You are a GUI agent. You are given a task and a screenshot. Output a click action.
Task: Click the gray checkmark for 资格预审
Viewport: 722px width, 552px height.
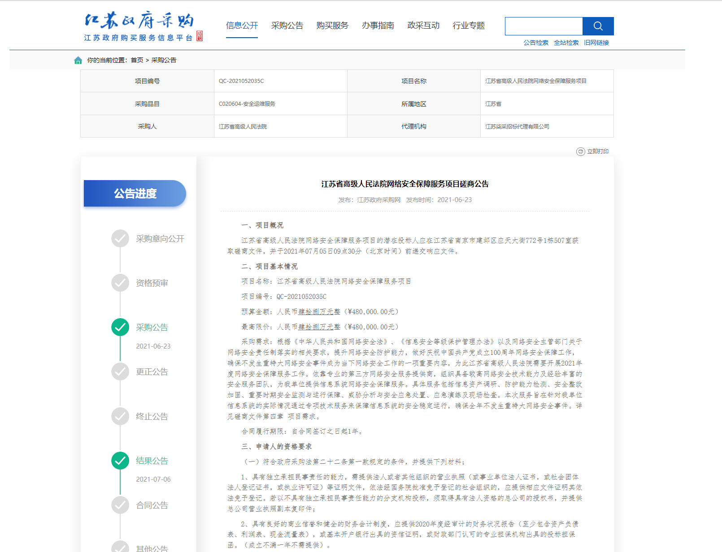(x=120, y=283)
